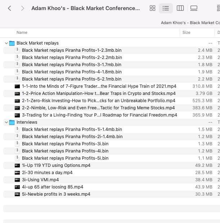Screen dimensions: 220x223
Task: Select Black Market replays Piranha Profits-4i.bin
Action: (x=112, y=151)
